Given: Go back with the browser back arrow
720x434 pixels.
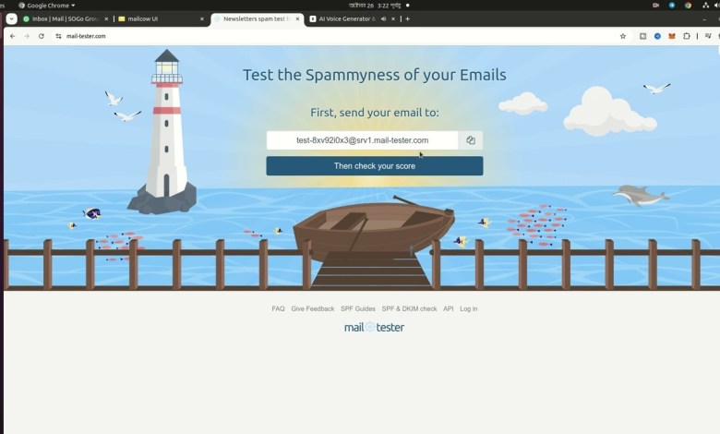Looking at the screenshot, I should (12, 36).
